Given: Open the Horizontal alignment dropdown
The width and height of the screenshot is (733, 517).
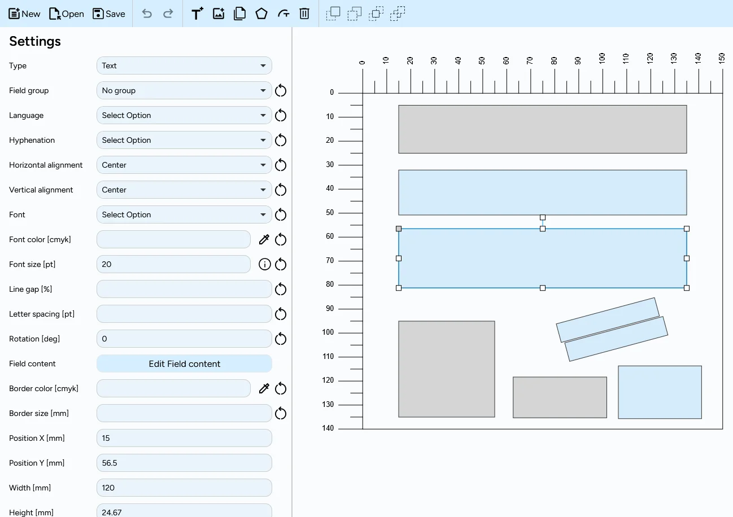Looking at the screenshot, I should tap(184, 165).
